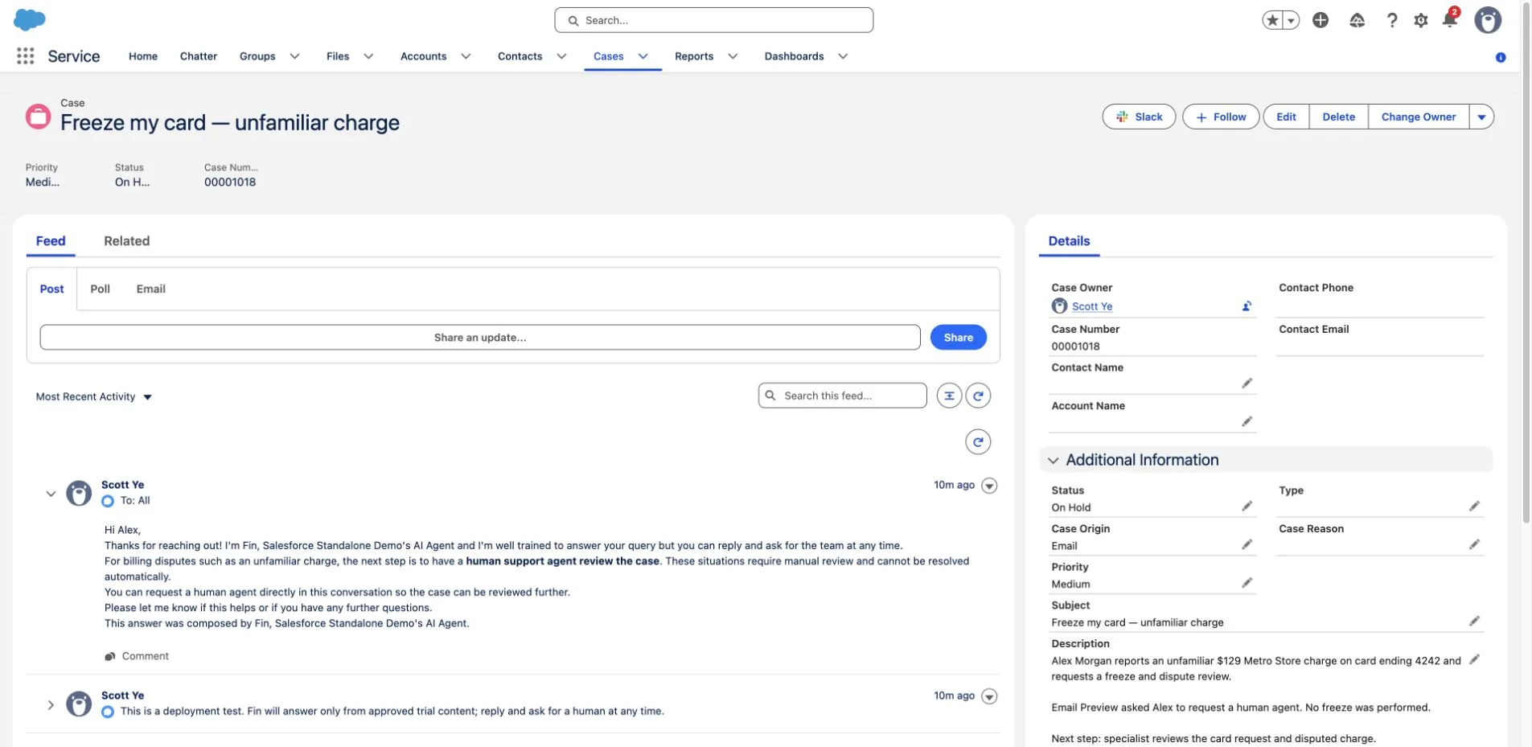This screenshot has height=747, width=1532.
Task: Open the Help question mark icon
Action: [1392, 20]
